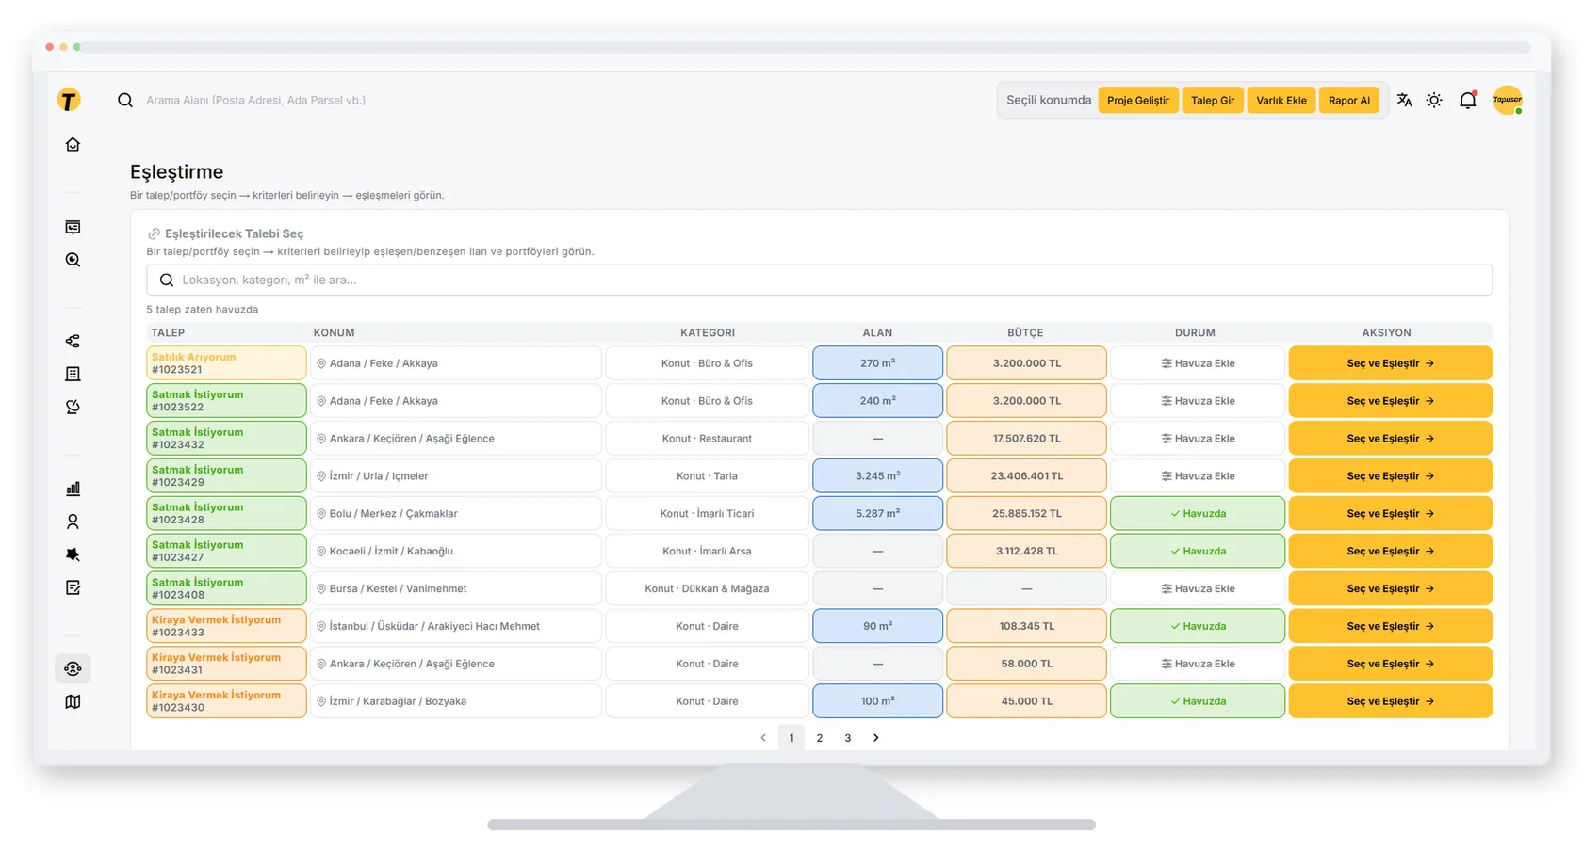
Task: Select and match request #1023430
Action: point(1390,701)
